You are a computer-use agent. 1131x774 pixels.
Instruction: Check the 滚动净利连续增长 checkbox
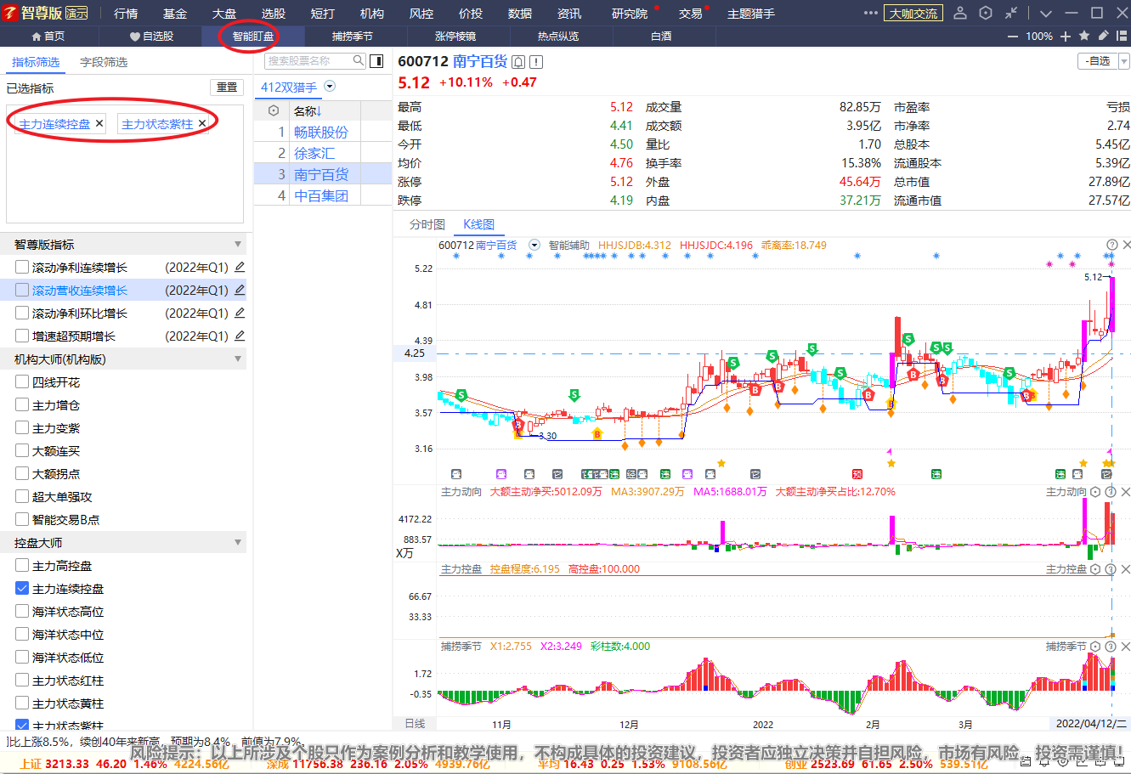click(22, 267)
